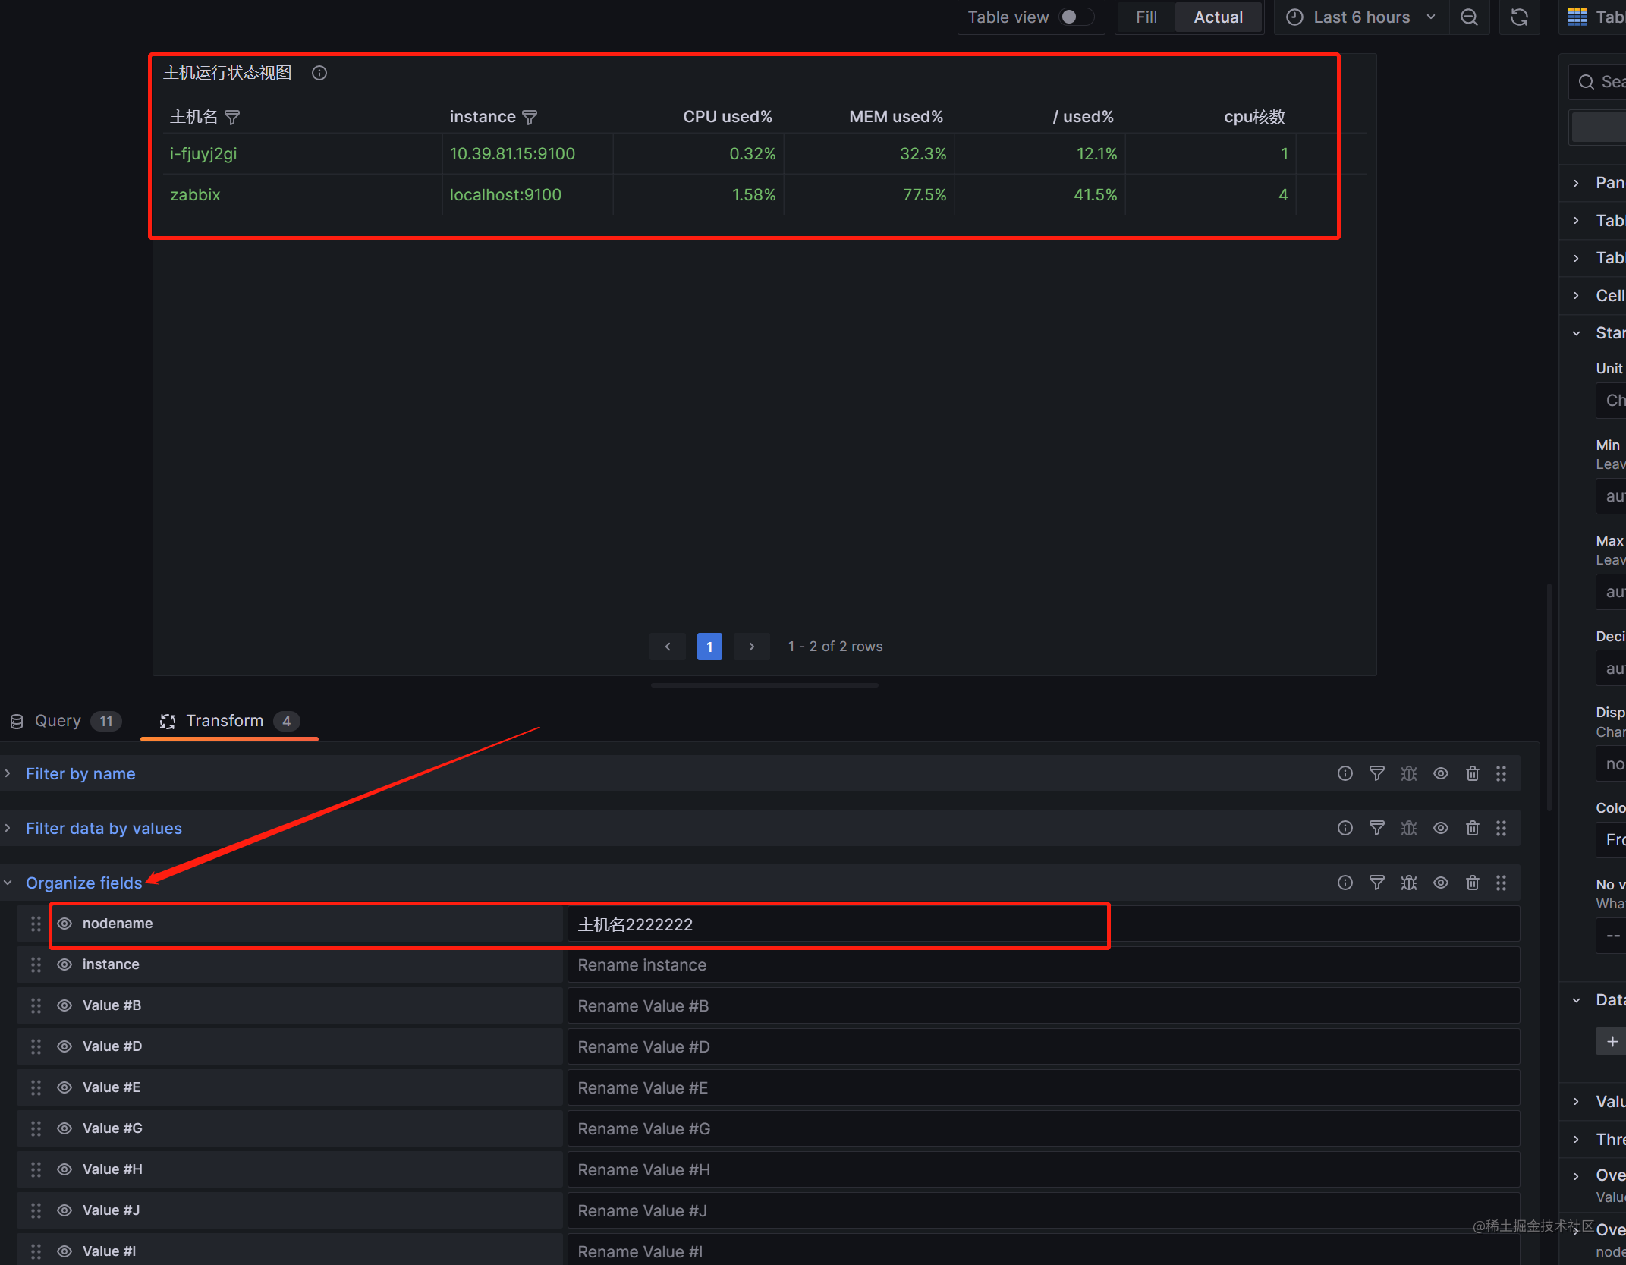
Task: Select the Fill display mode
Action: (x=1146, y=17)
